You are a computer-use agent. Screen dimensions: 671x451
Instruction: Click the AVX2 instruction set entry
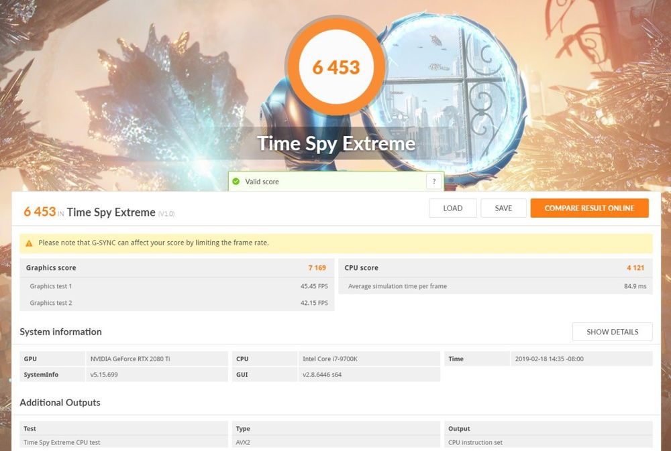click(242, 442)
